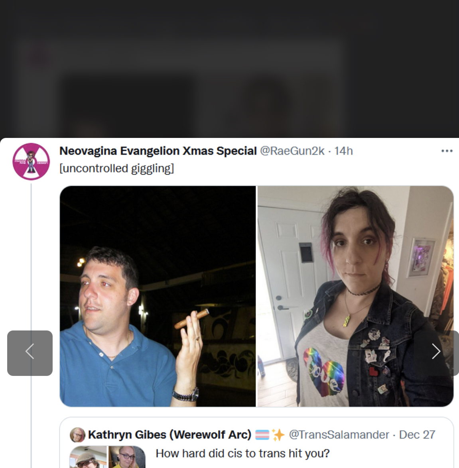Viewport: 459px width, 468px height.
Task: Click the dark blurred overlay above the tweet
Action: point(229,69)
